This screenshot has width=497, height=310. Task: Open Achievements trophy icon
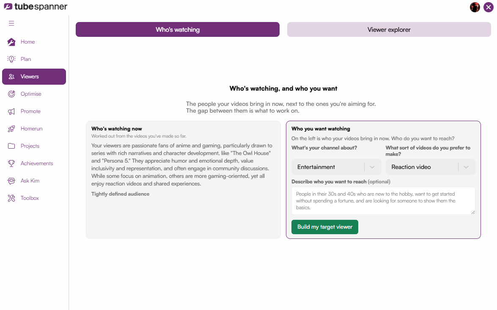[11, 163]
